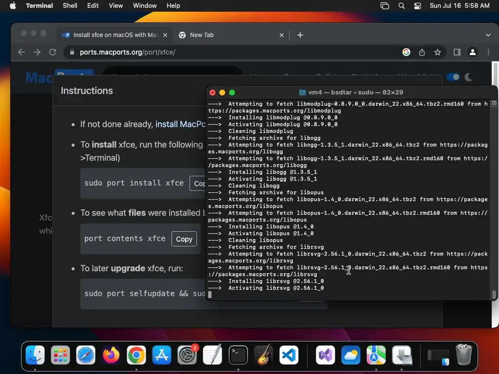This screenshot has width=499, height=374.
Task: Click the date and time in menu bar
Action: (459, 5)
